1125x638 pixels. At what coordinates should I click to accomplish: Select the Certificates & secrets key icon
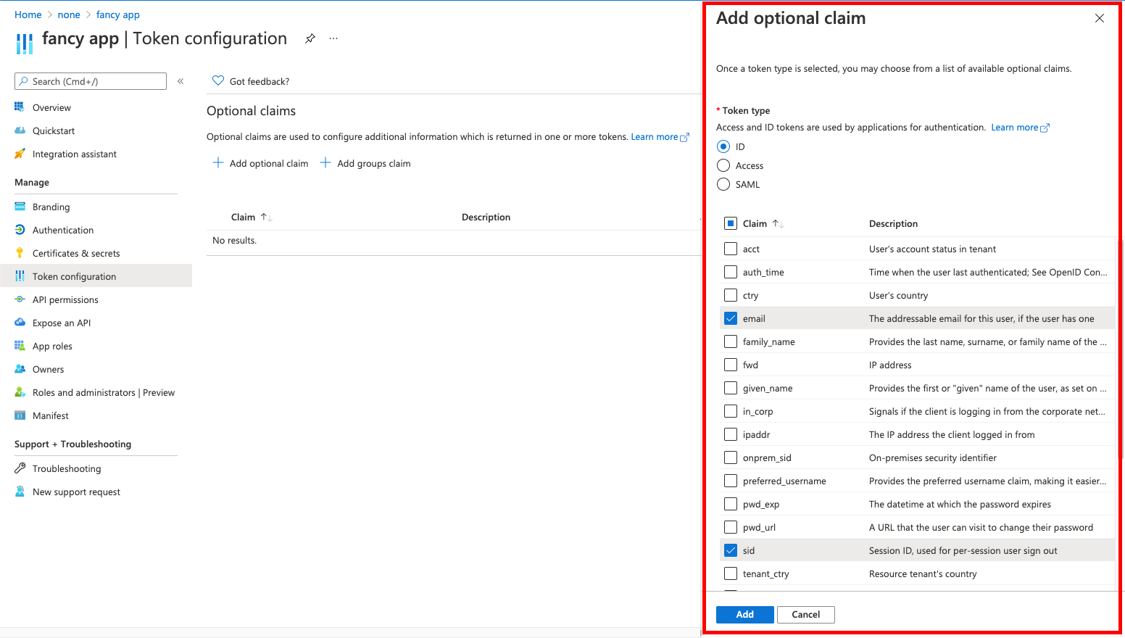click(21, 253)
